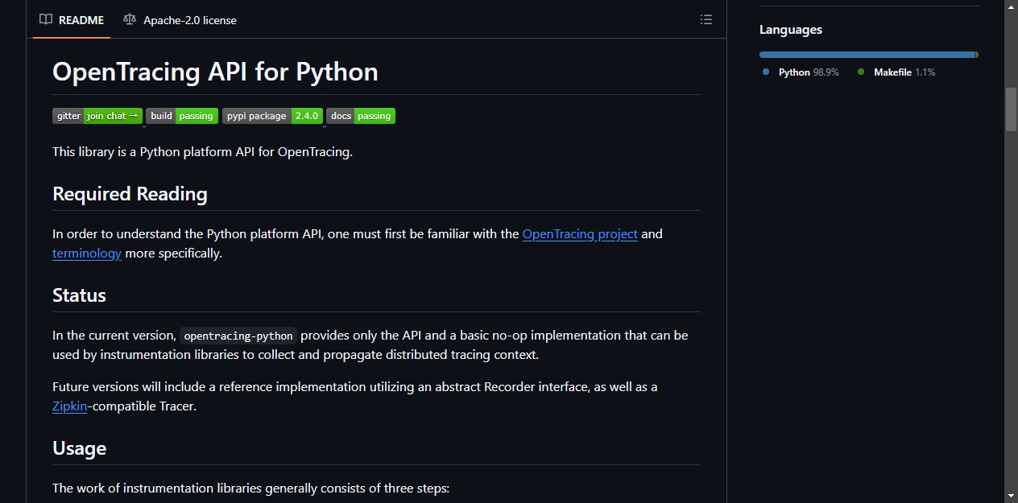The image size is (1018, 503).
Task: Click the Languages bar Python segment
Action: click(867, 55)
